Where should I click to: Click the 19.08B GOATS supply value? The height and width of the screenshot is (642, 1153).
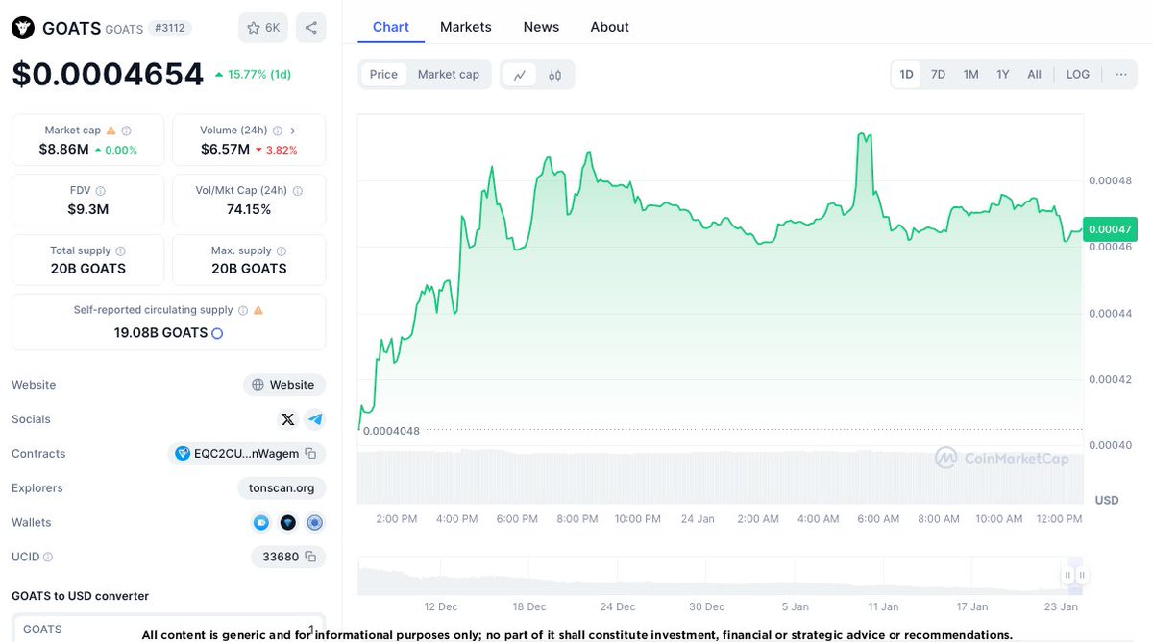pyautogui.click(x=160, y=333)
